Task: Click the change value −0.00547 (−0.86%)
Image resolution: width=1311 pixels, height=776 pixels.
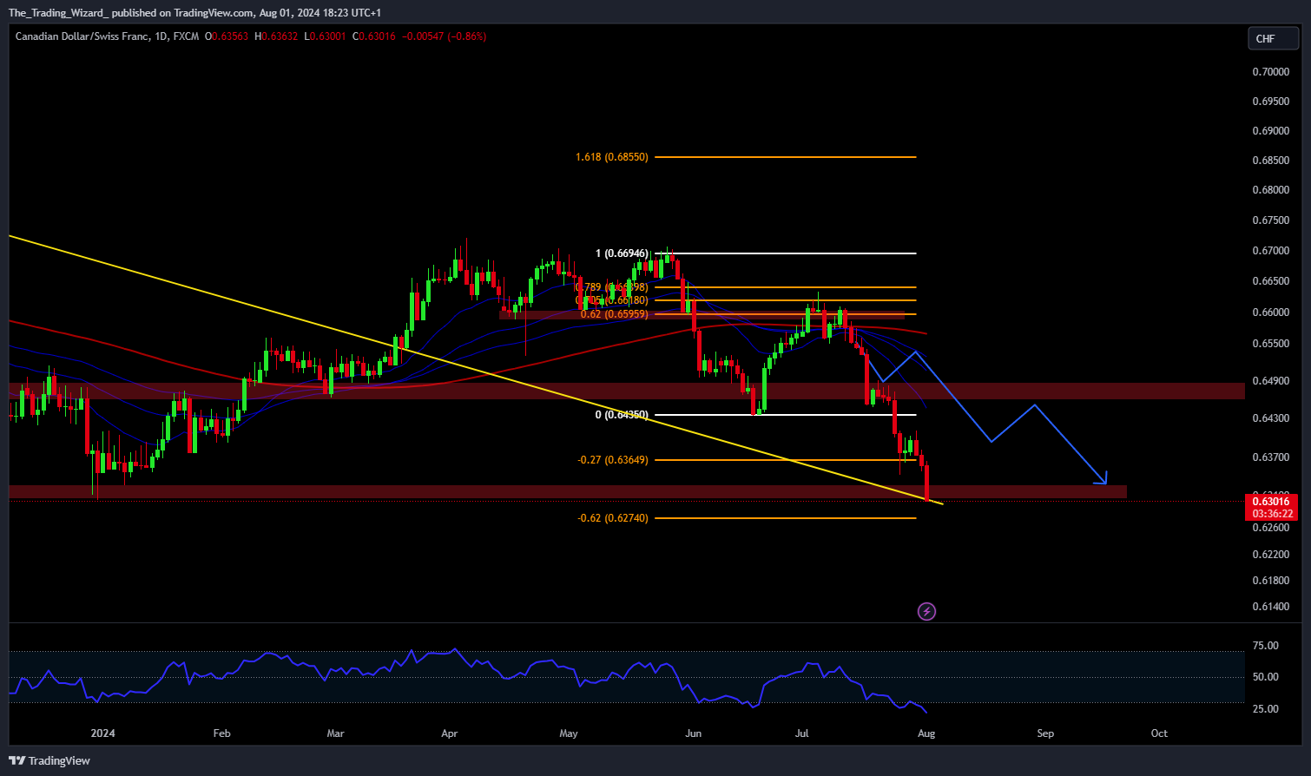Action: [444, 36]
